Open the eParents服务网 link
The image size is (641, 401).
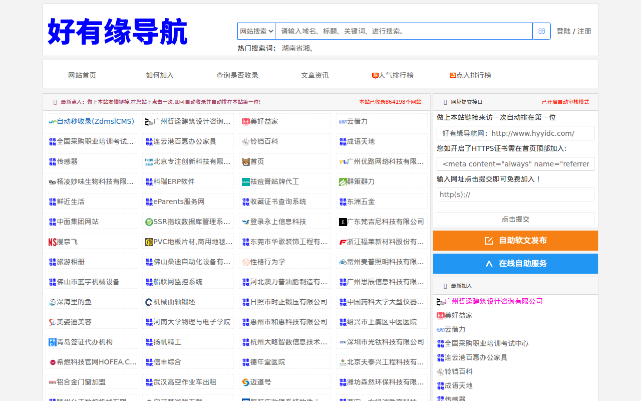179,202
